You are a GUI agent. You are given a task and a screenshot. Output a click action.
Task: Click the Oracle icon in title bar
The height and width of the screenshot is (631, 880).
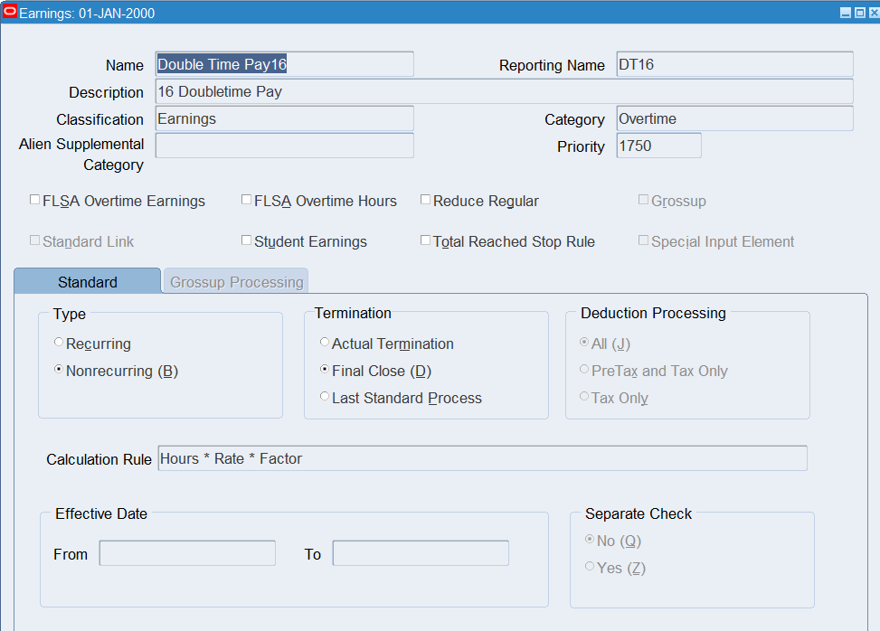10,12
